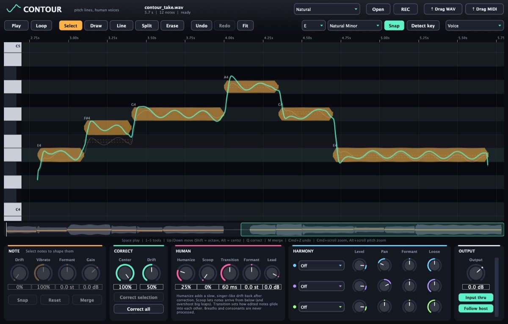The image size is (508, 324).
Task: Select the Draw tool
Action: click(96, 26)
